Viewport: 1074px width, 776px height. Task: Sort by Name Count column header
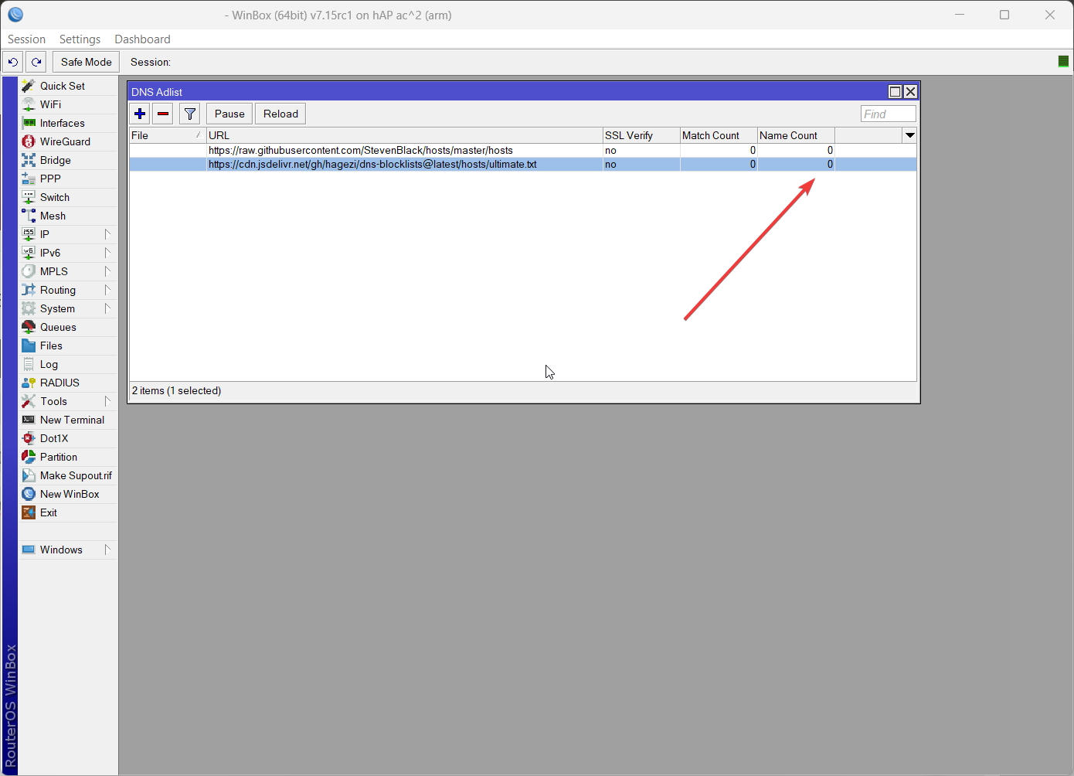[x=796, y=135]
